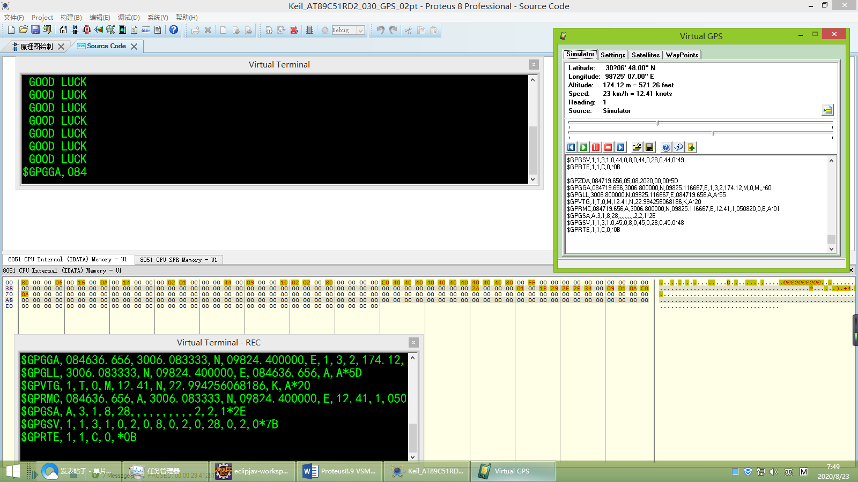This screenshot has width=858, height=482.
Task: Click the add waypoint plus icon in Virtual GPS
Action: tap(691, 147)
